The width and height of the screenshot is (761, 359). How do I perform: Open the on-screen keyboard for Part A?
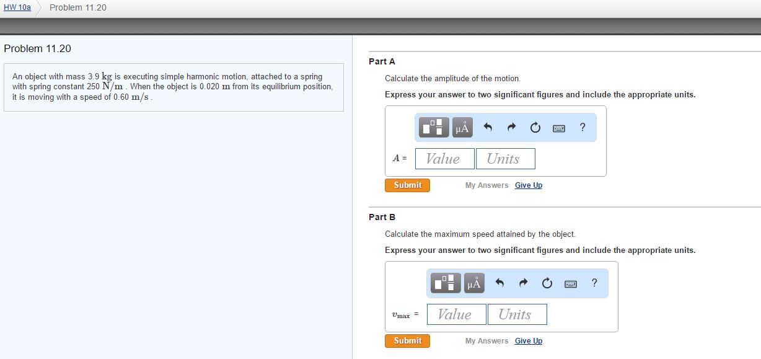(558, 127)
